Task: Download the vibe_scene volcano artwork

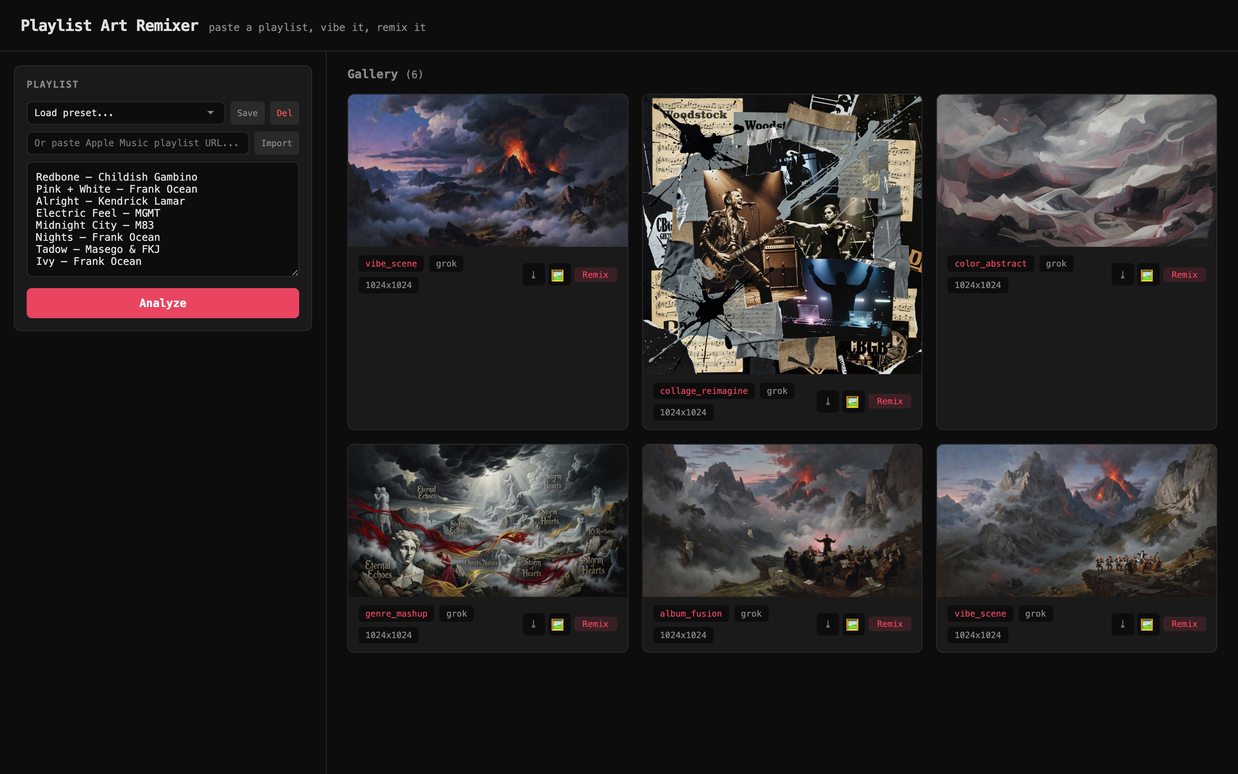Action: coord(533,274)
